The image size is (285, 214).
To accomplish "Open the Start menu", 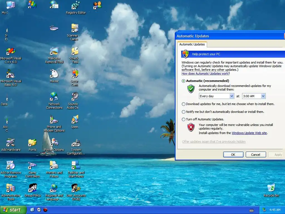I will click(x=13, y=210).
